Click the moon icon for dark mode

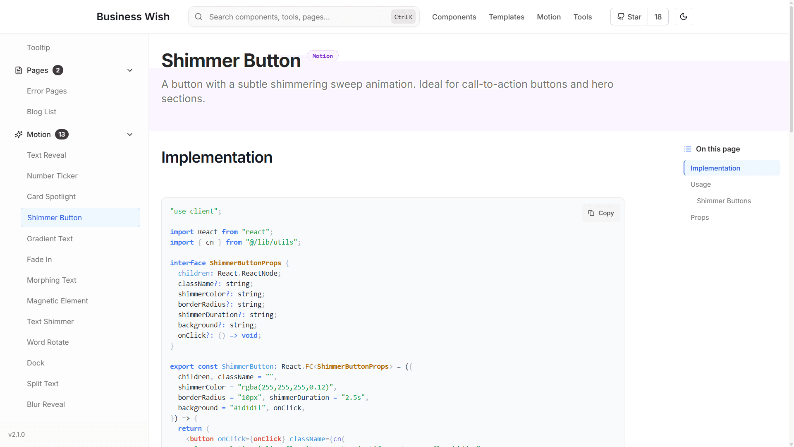(684, 17)
